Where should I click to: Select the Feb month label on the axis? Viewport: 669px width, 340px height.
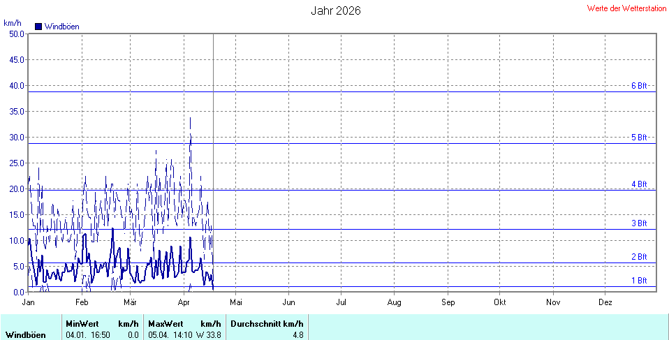[x=82, y=302]
